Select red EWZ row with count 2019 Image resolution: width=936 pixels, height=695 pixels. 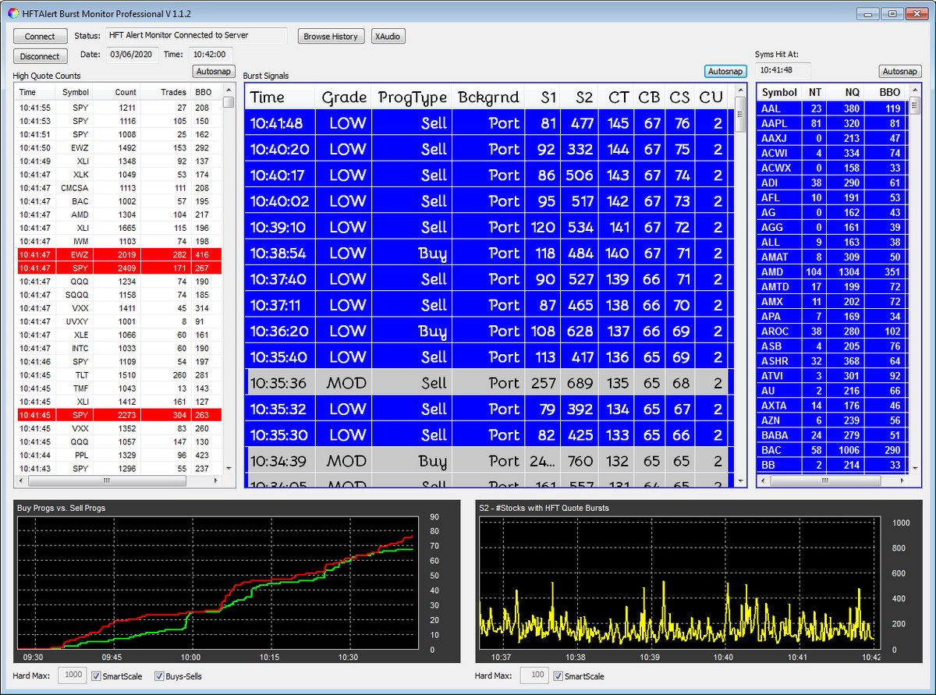tap(118, 254)
